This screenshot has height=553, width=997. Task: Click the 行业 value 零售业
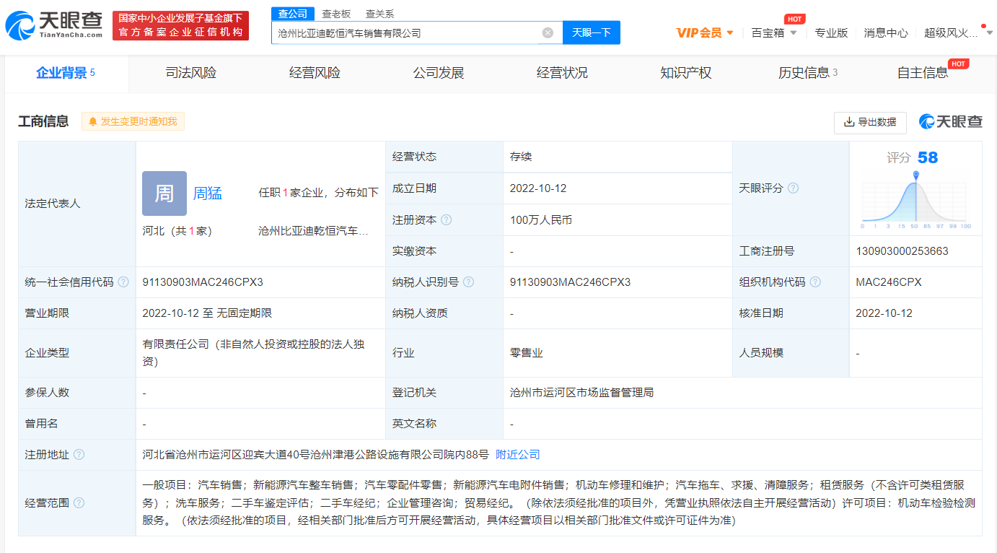(526, 353)
